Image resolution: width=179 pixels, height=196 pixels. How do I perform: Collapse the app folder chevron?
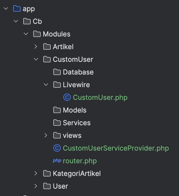(x=6, y=9)
